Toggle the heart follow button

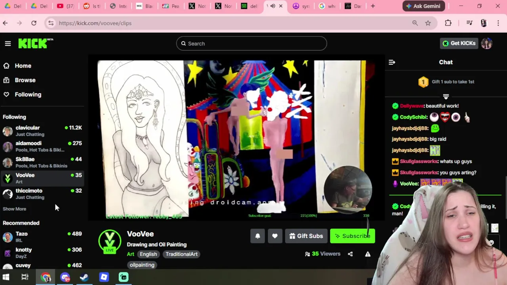click(x=275, y=236)
